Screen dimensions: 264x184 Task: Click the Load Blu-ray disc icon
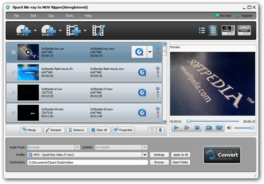point(24,30)
